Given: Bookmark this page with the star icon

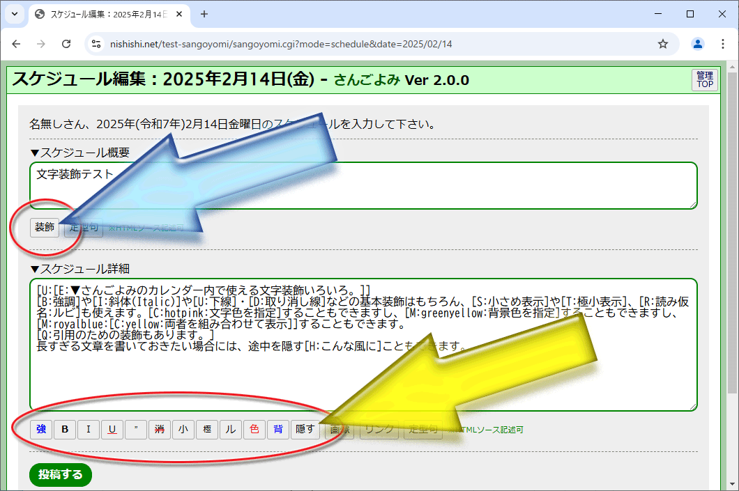Looking at the screenshot, I should tap(662, 44).
